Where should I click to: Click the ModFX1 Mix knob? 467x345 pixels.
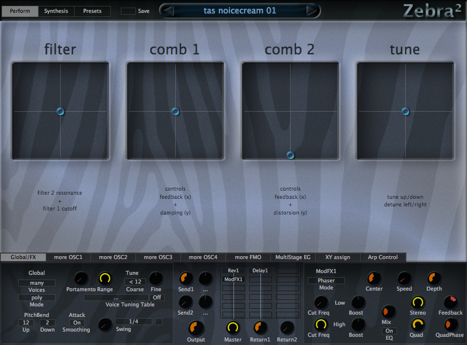pyautogui.click(x=388, y=312)
